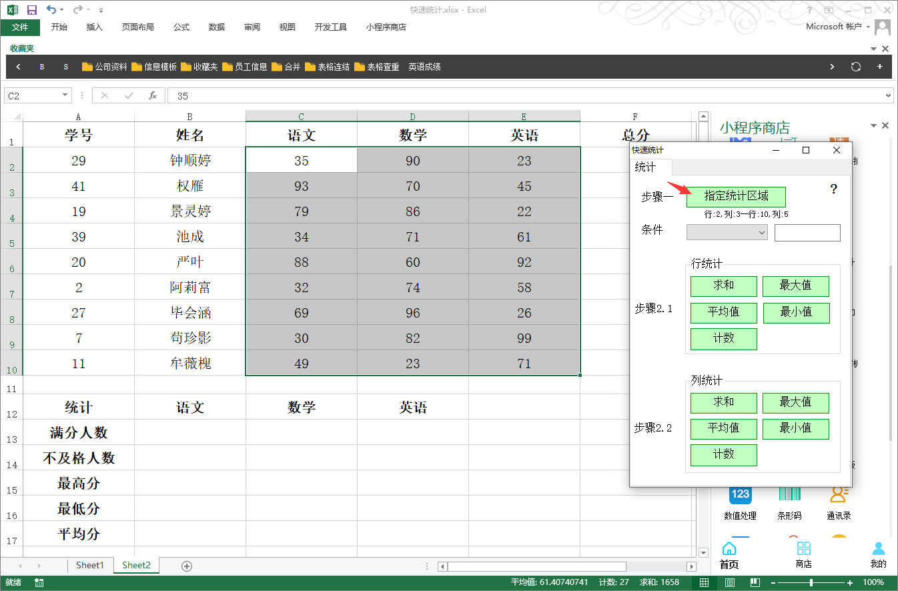Image resolution: width=898 pixels, height=591 pixels.
Task: Click the zoom slider in status bar
Action: (811, 583)
